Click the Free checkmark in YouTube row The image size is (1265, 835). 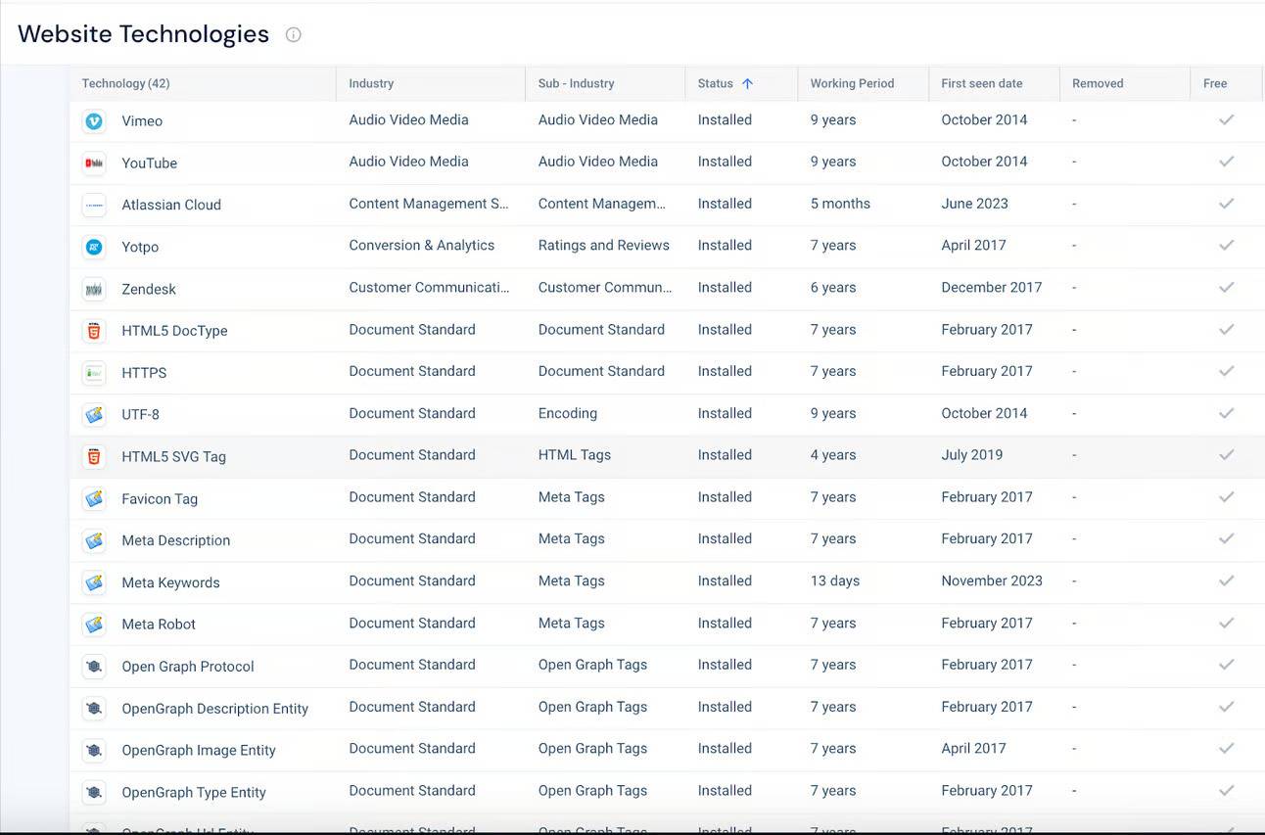1226,162
